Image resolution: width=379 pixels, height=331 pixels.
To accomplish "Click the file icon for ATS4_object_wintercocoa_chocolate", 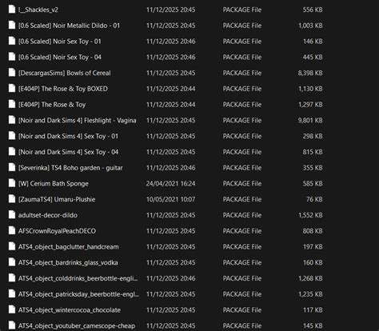I will (x=12, y=309).
